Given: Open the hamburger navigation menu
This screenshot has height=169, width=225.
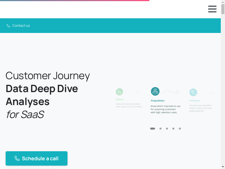Looking at the screenshot, I should point(212,9).
